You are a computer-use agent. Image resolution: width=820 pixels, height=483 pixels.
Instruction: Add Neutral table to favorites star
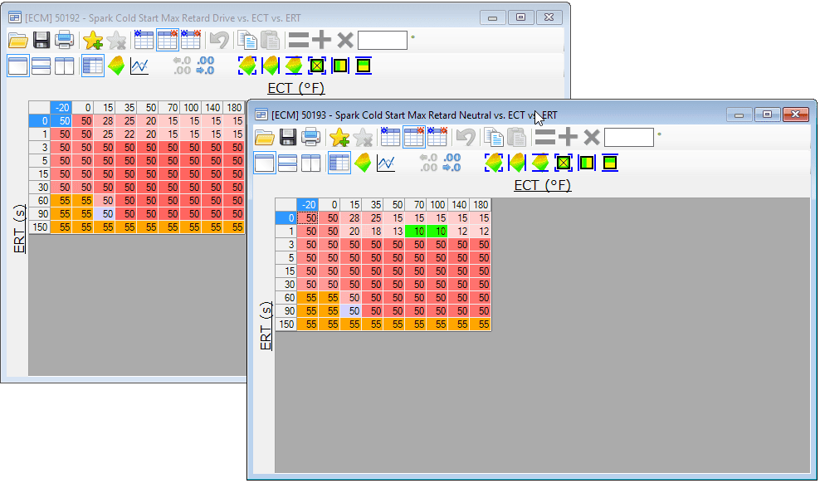tap(339, 138)
